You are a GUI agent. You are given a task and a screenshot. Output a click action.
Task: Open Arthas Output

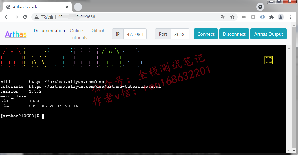pyautogui.click(x=269, y=34)
